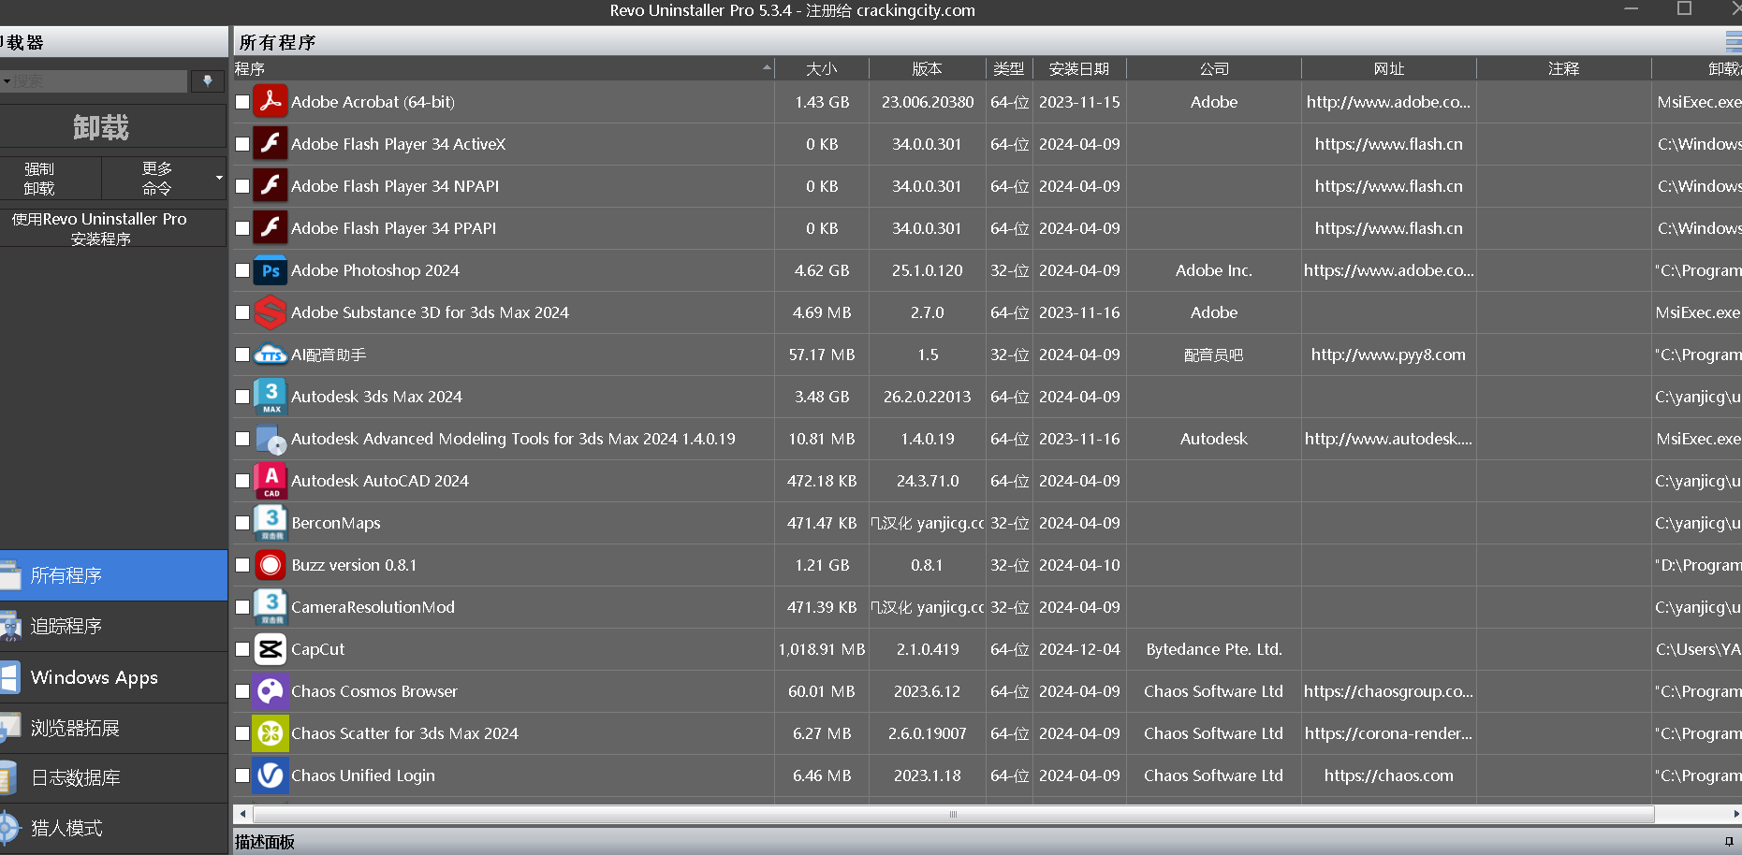This screenshot has height=855, width=1742.
Task: Select the 1,018.91 MB size cell
Action: pyautogui.click(x=822, y=649)
